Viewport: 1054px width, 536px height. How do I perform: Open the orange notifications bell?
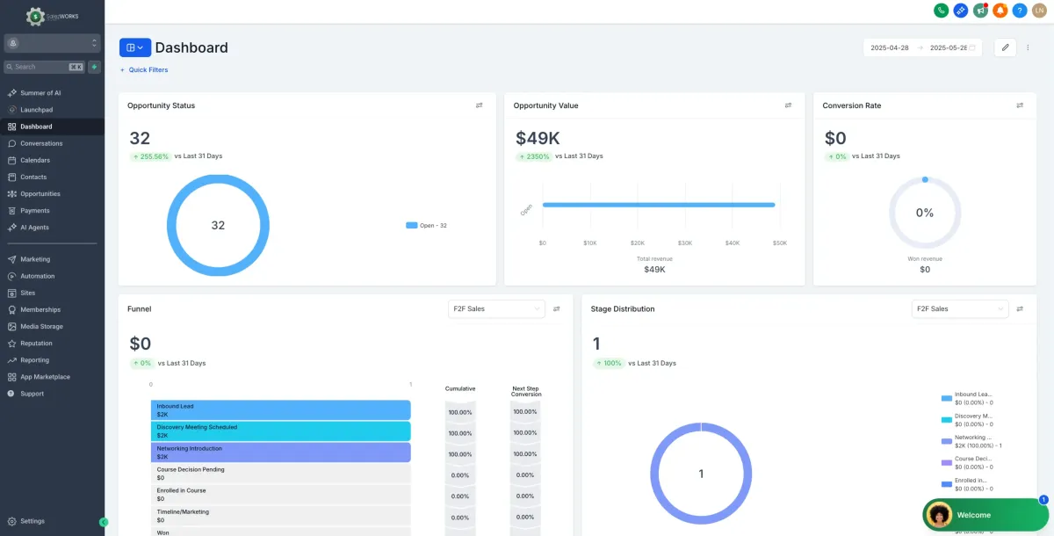(1000, 11)
